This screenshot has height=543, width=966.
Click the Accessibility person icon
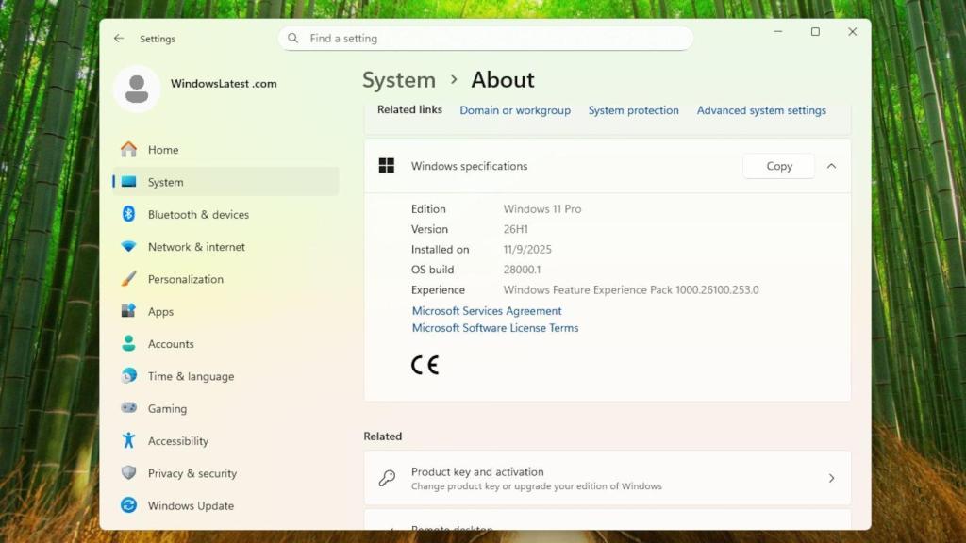click(130, 440)
